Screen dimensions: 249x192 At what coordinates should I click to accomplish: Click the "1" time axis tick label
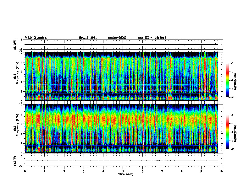click(44, 171)
